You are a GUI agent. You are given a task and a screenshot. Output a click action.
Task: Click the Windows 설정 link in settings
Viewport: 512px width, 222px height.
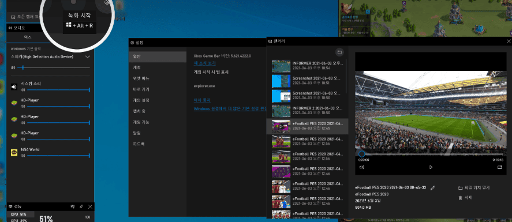[x=230, y=109]
